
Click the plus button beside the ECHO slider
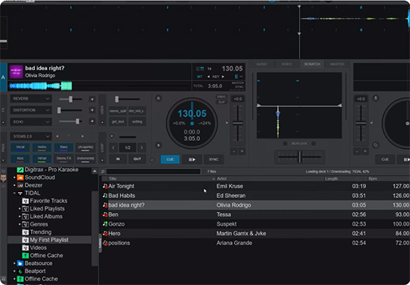click(x=92, y=121)
